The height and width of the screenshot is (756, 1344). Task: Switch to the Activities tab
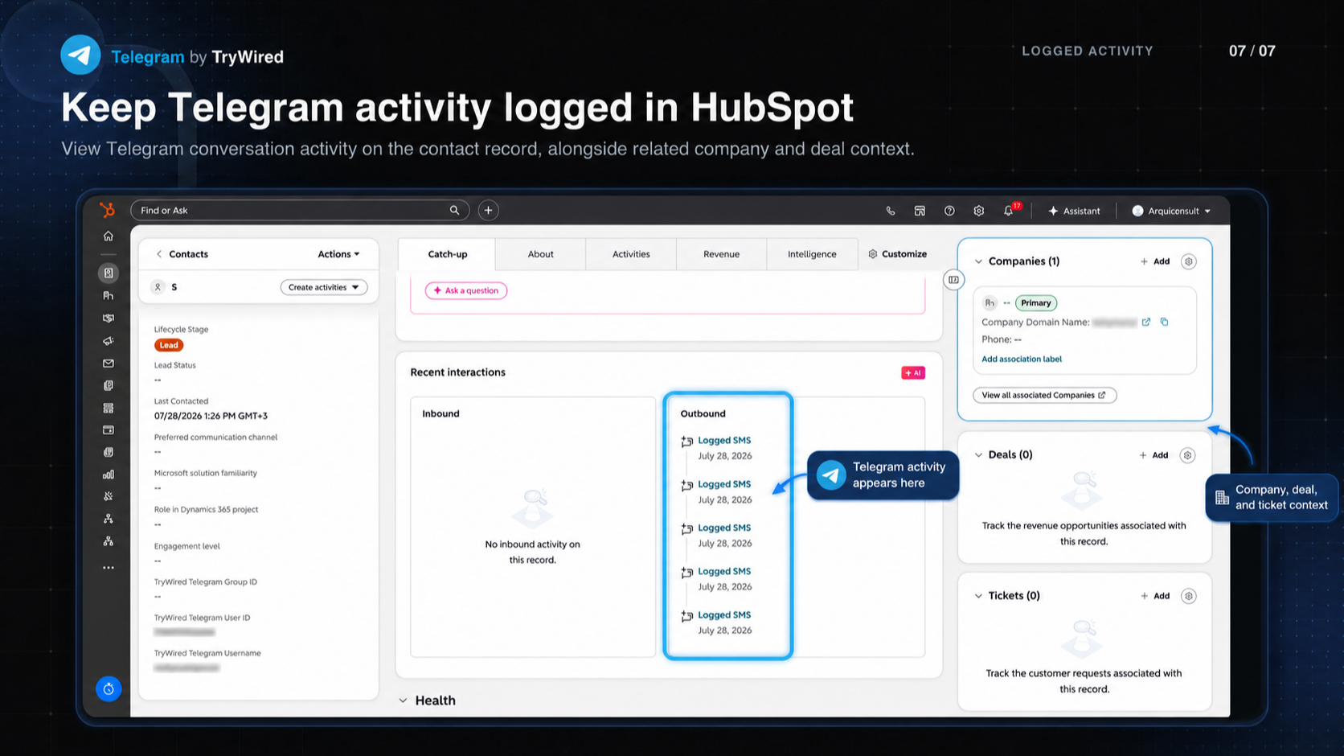click(631, 254)
